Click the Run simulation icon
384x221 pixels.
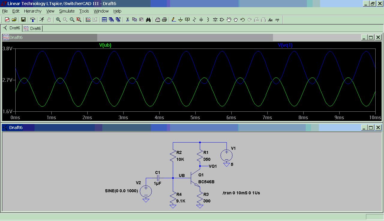(x=42, y=20)
